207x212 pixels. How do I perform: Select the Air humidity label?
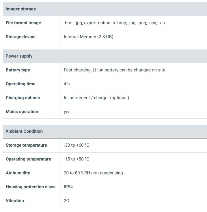click(x=18, y=173)
